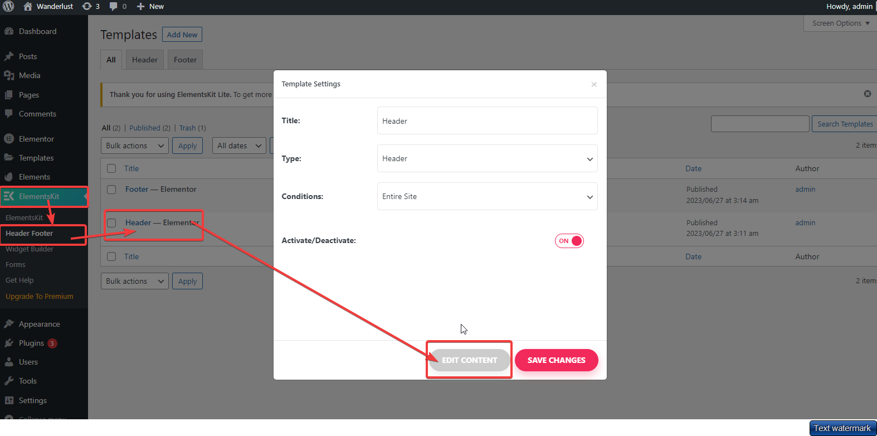Screen dimensions: 877x436
Task: Click the bottom Apply button
Action: point(188,281)
